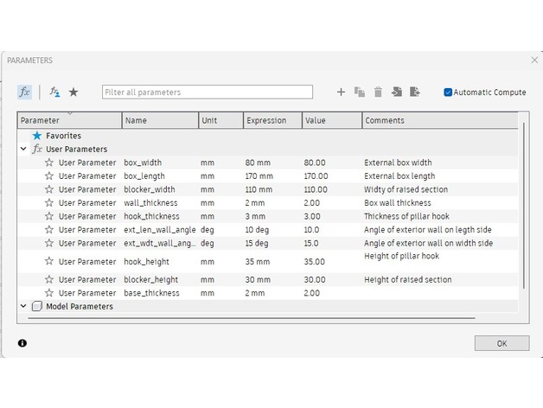Toggle the Automatic Compute checkbox
543x408 pixels.
448,92
